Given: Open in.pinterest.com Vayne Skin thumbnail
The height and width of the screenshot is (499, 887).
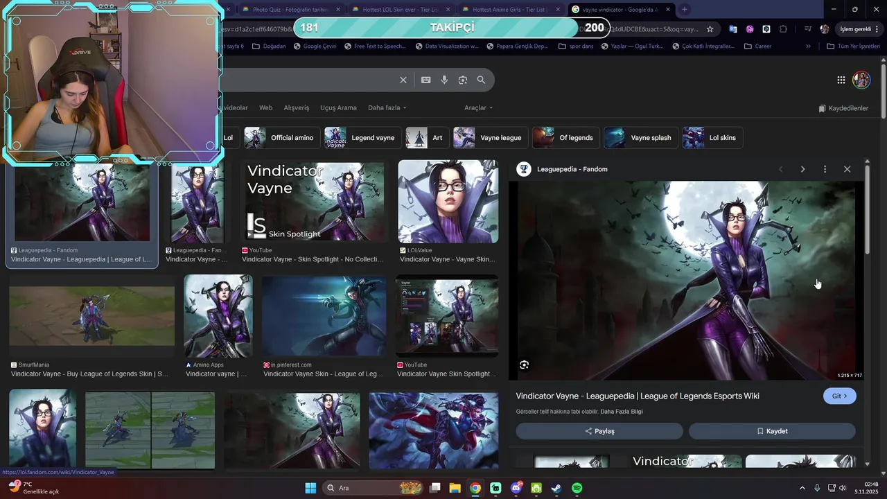Looking at the screenshot, I should [x=324, y=316].
